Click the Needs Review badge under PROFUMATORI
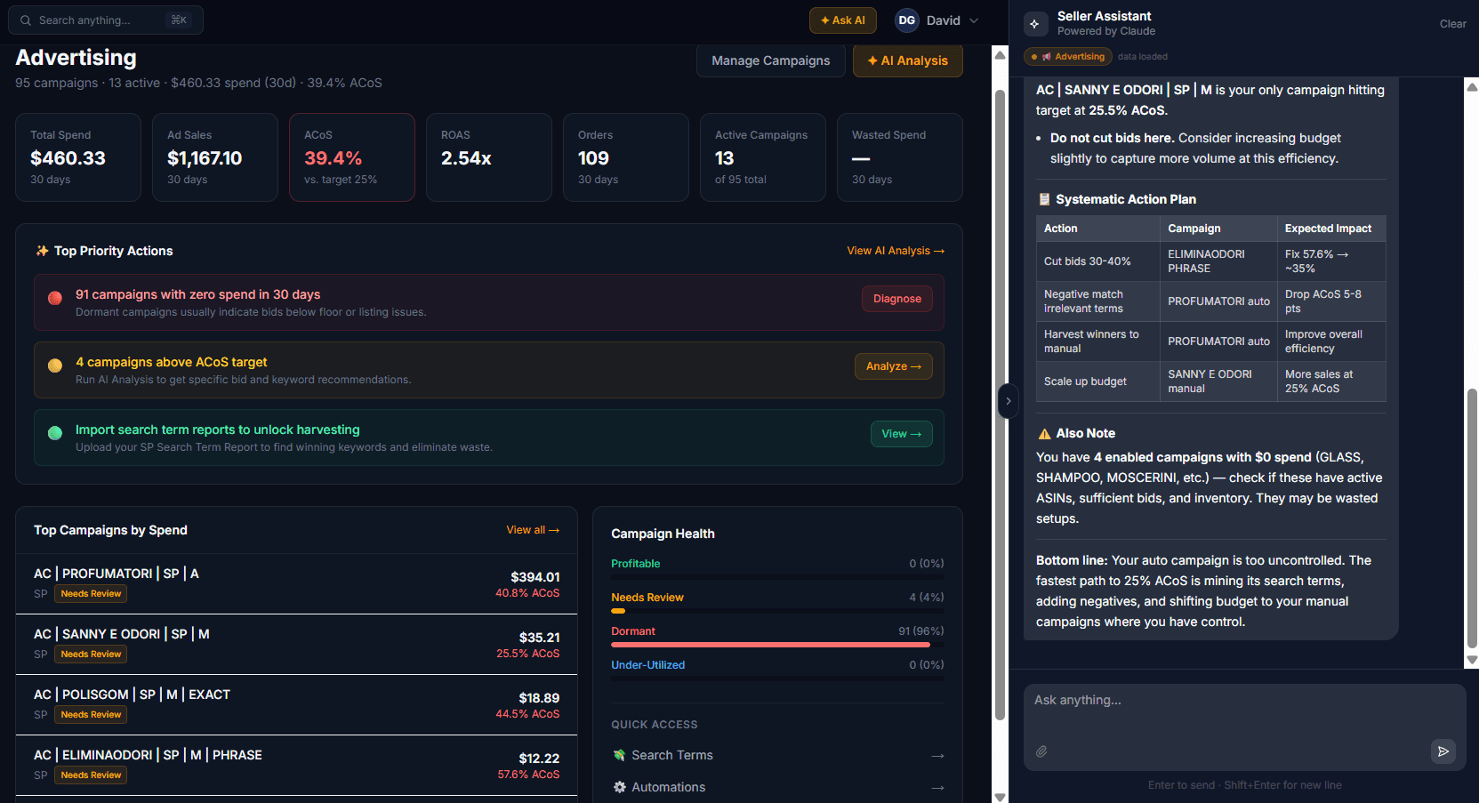This screenshot has width=1479, height=803. [x=91, y=594]
